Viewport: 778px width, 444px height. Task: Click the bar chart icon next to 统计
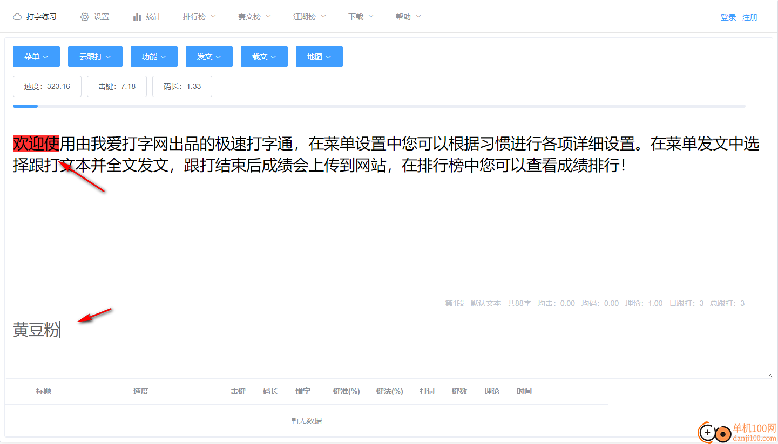click(x=137, y=17)
